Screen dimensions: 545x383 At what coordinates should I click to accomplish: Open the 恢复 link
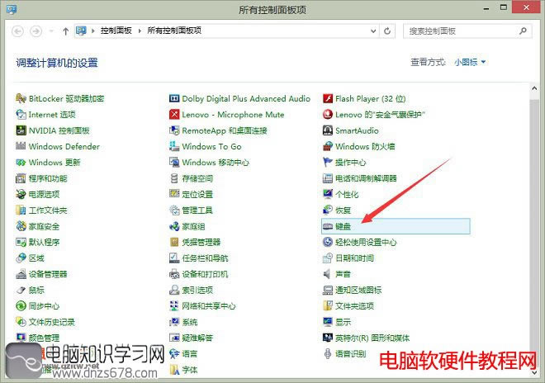click(x=343, y=210)
